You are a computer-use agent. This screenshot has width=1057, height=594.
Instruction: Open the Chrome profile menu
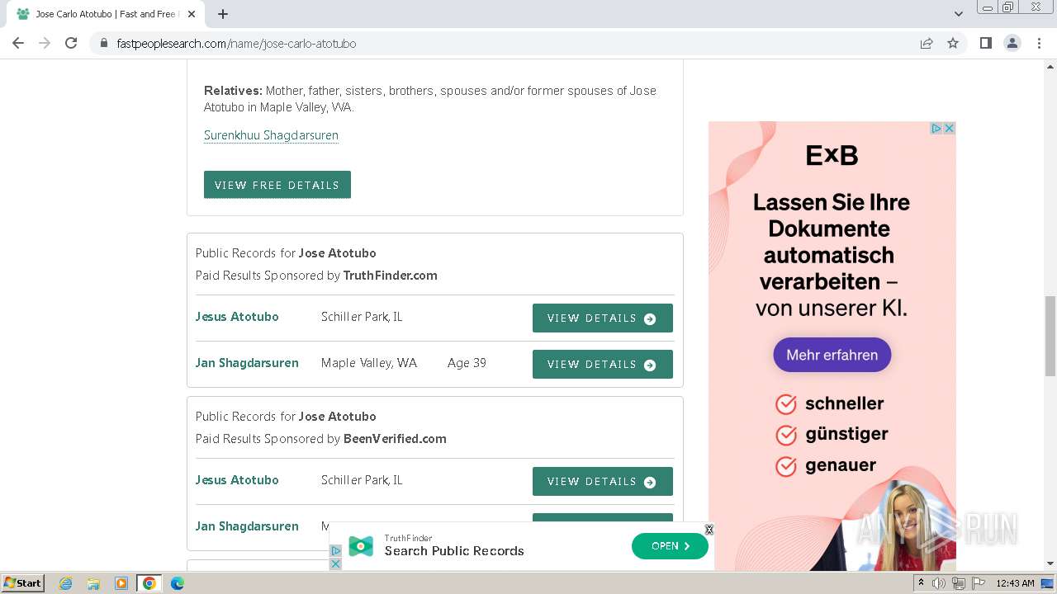coord(1012,43)
